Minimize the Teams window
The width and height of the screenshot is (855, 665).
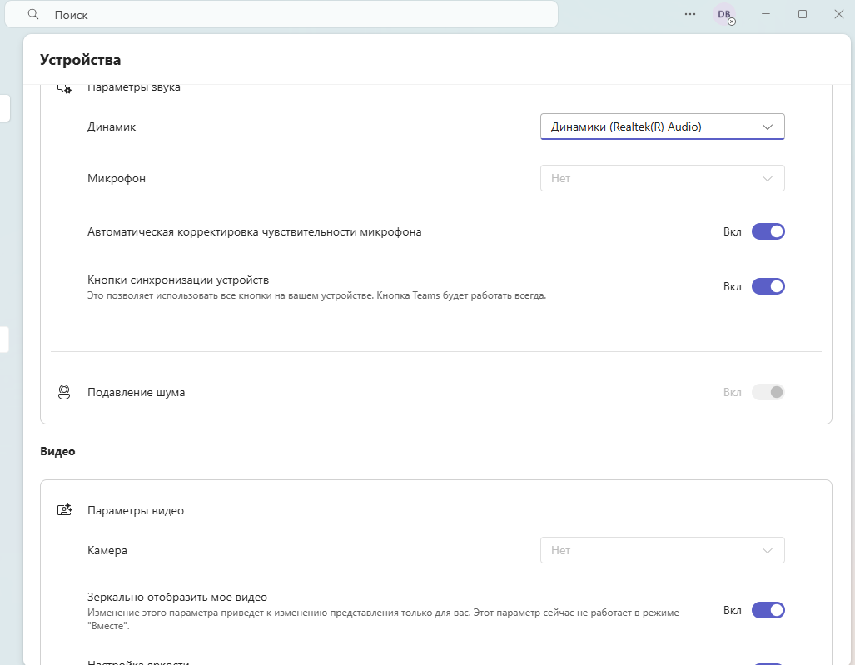[x=766, y=14]
